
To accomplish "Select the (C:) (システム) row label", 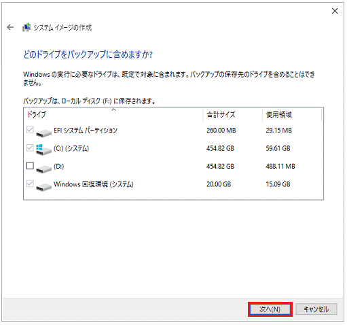I will tap(71, 148).
